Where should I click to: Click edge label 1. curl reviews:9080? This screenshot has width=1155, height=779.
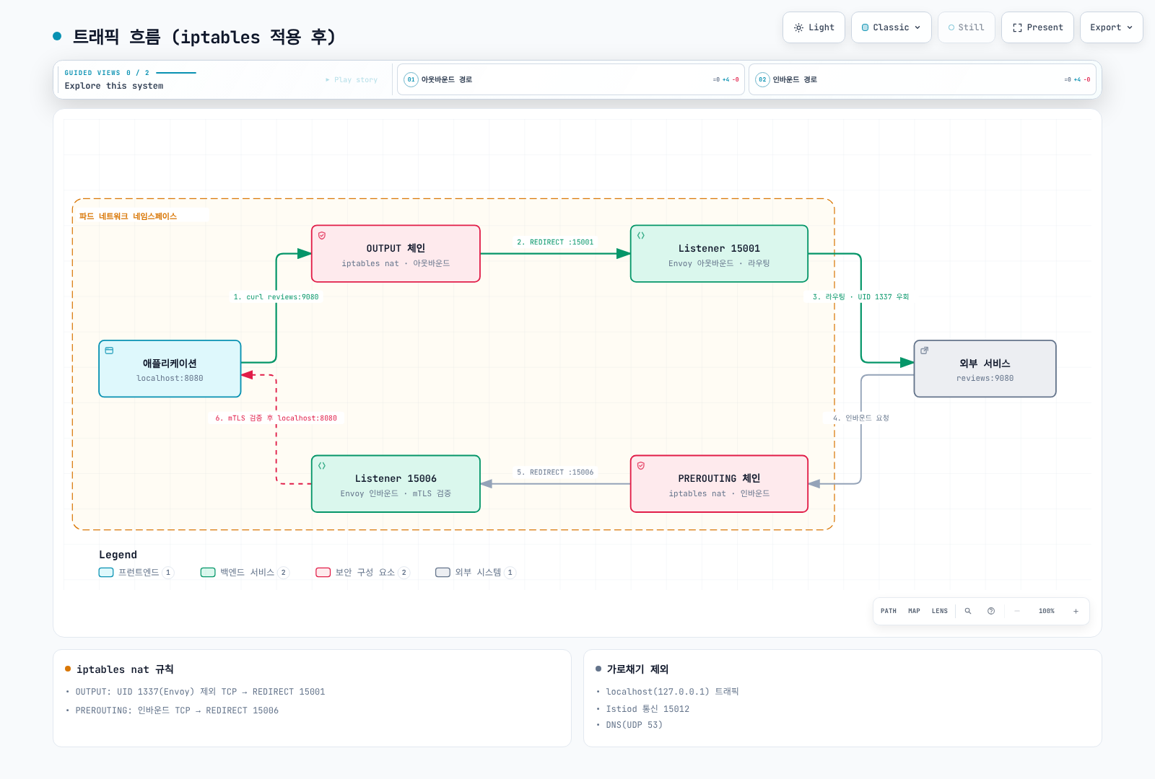[276, 297]
